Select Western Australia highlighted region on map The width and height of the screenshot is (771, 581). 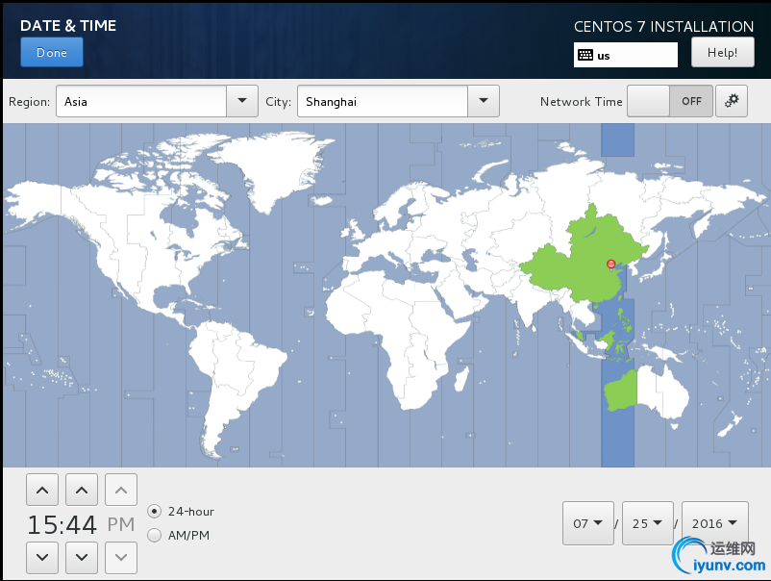[x=620, y=392]
